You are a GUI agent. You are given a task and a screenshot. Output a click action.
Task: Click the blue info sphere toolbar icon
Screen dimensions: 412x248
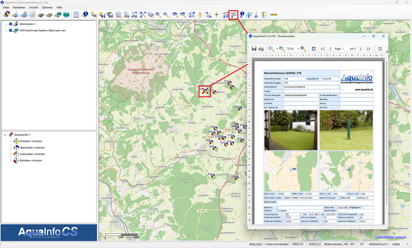[85, 15]
